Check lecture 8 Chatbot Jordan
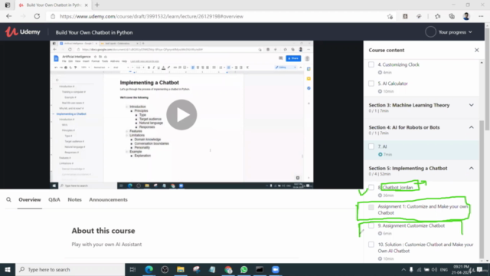490x276 pixels. [371, 187]
